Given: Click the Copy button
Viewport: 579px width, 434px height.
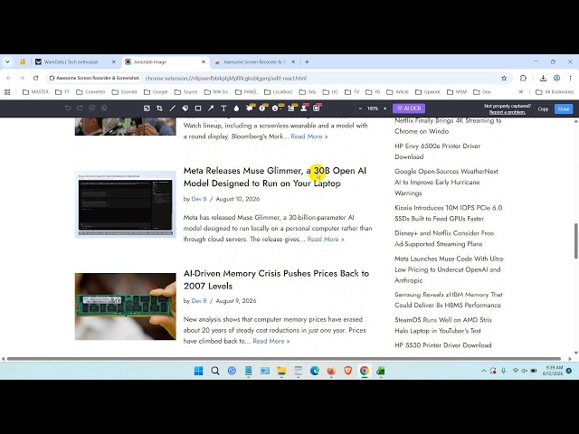Looking at the screenshot, I should [543, 108].
